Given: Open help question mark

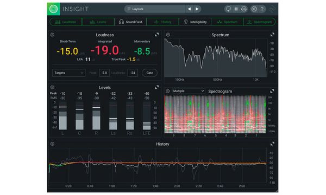Looking at the screenshot, I should [x=262, y=9].
